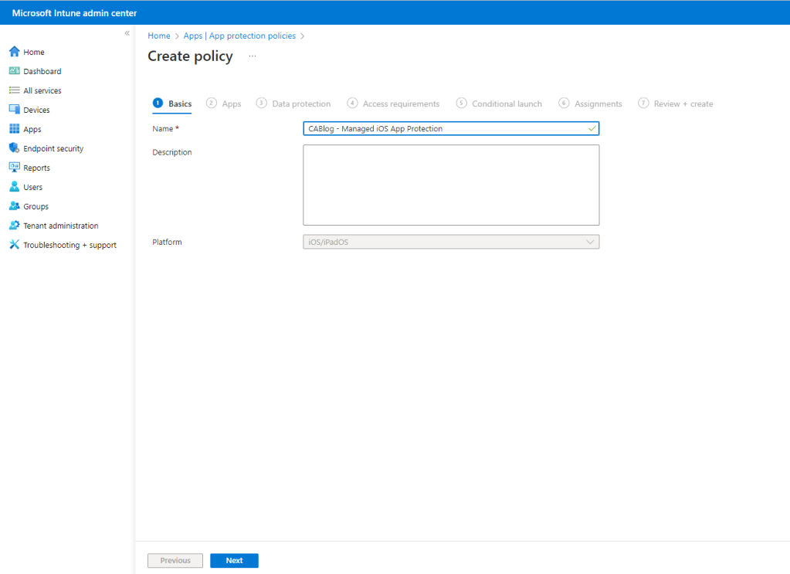This screenshot has width=790, height=574.
Task: Open the Reports icon in sidebar
Action: [x=14, y=168]
